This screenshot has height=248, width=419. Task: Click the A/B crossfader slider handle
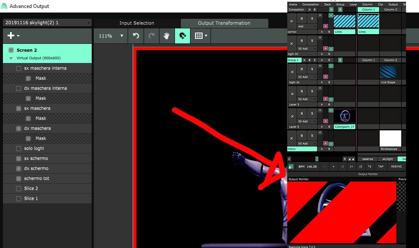(x=317, y=159)
